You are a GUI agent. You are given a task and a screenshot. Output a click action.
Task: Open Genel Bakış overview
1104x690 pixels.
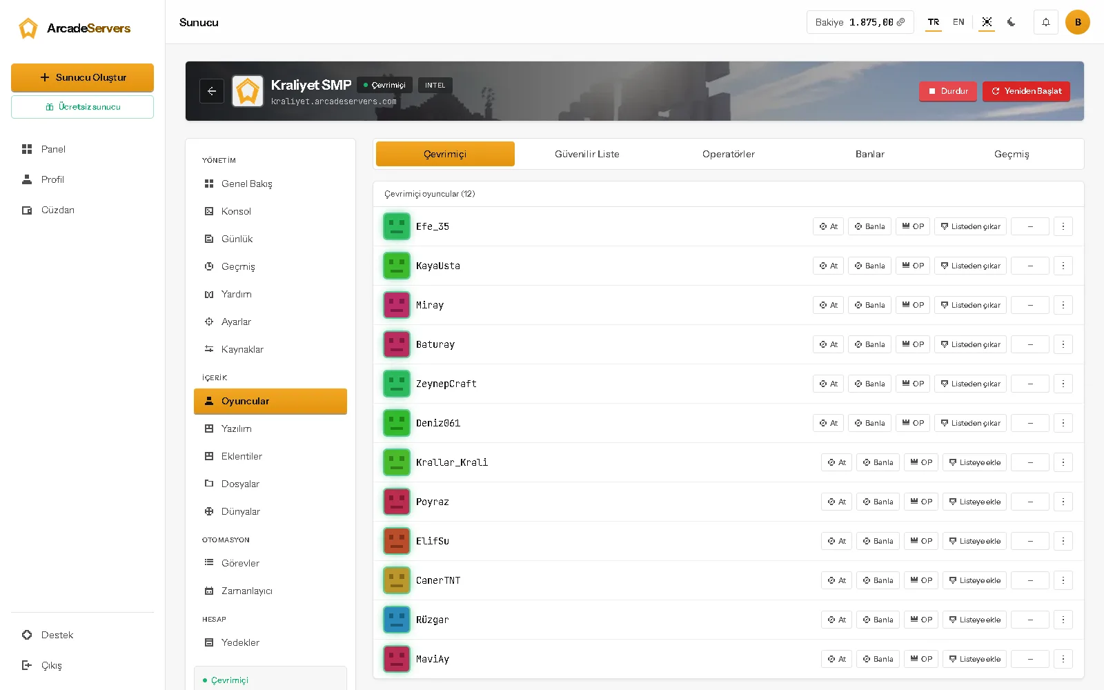click(x=270, y=184)
